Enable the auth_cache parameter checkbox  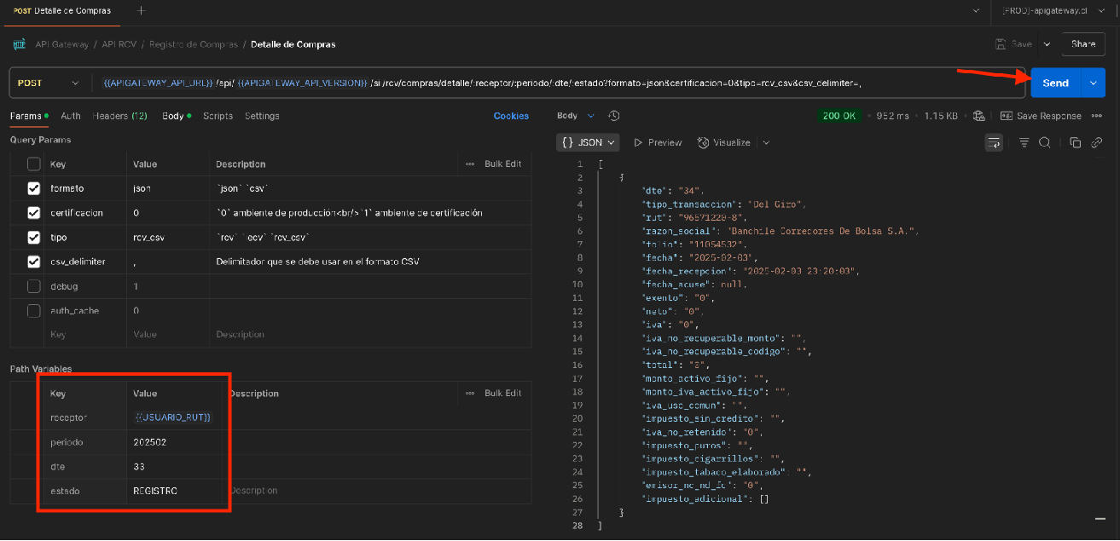[x=34, y=311]
